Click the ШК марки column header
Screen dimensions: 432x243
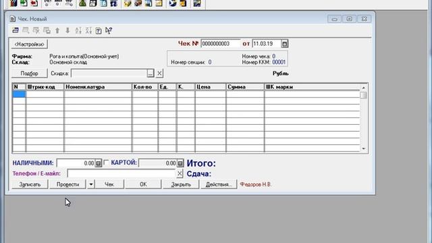(x=312, y=87)
